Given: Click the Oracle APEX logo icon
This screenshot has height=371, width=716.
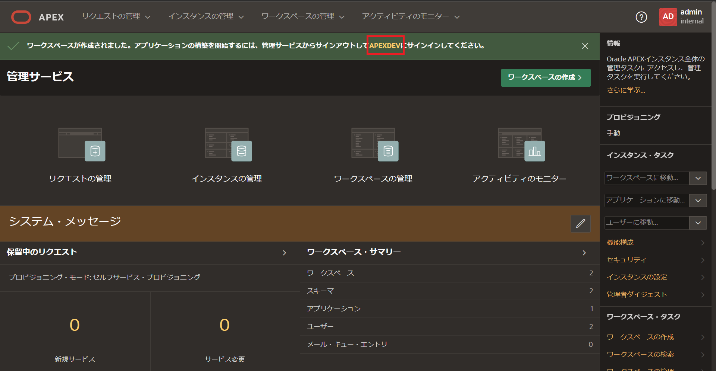Looking at the screenshot, I should coord(21,17).
